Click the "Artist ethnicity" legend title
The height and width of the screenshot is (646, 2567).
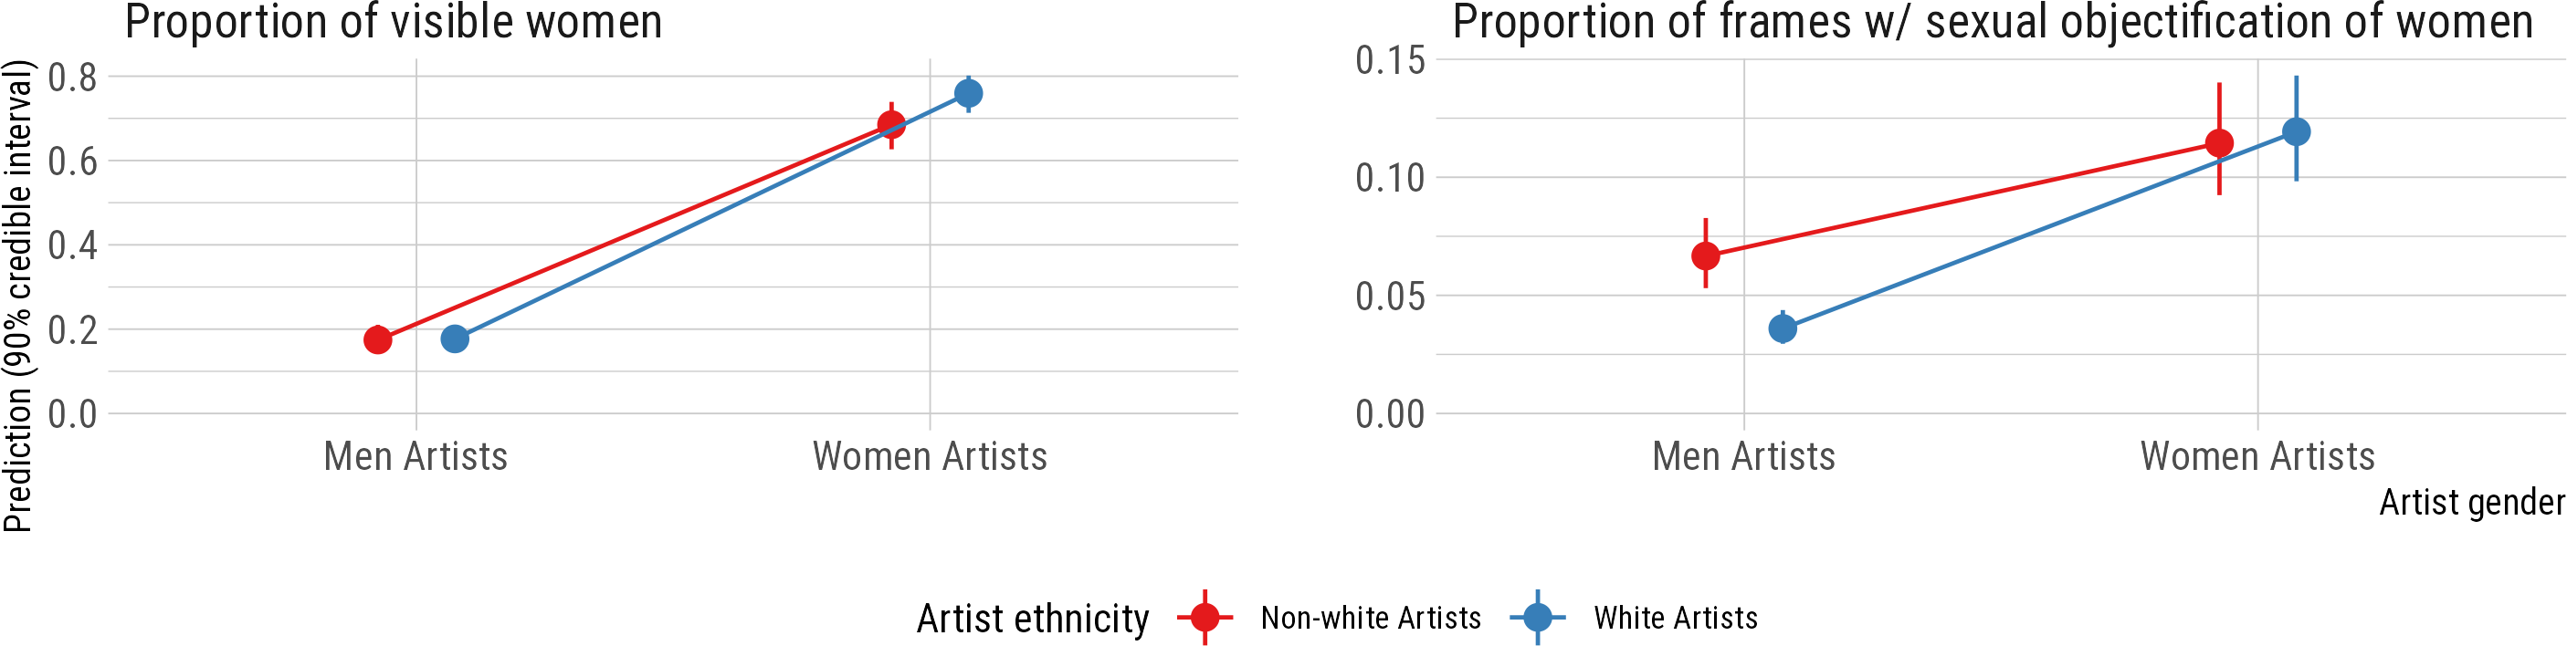click(1033, 618)
